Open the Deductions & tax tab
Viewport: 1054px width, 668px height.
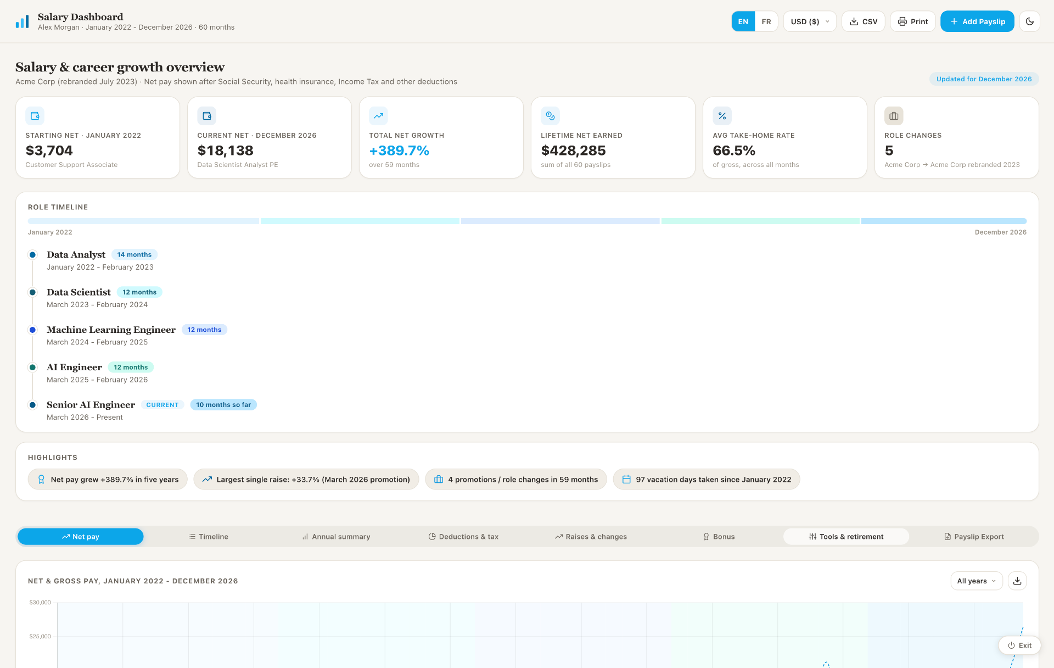[x=463, y=537]
